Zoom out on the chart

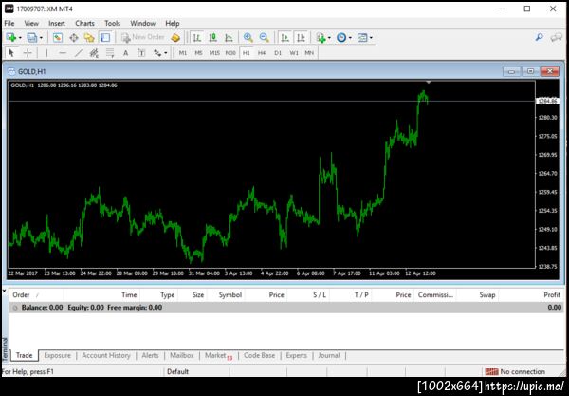265,37
